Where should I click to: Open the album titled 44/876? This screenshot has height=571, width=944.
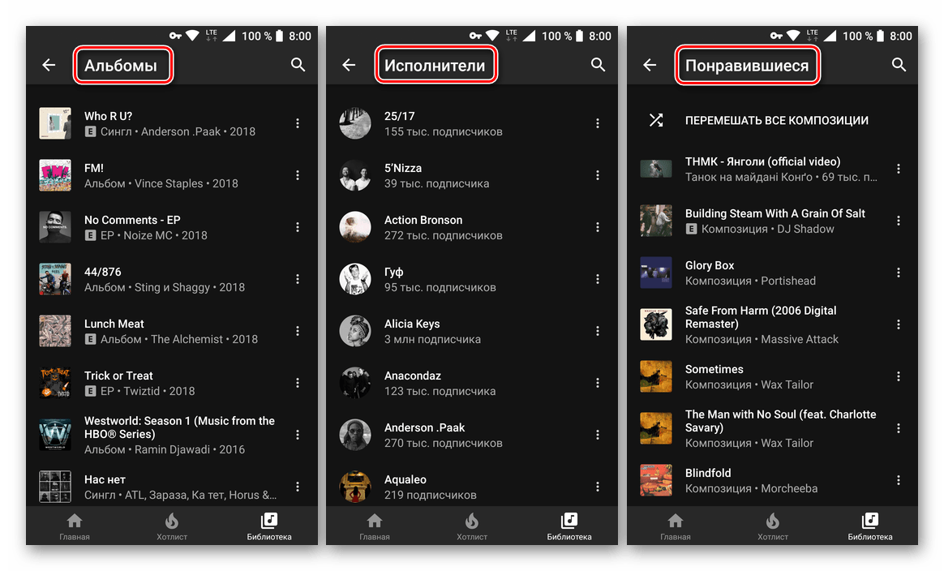(x=102, y=272)
